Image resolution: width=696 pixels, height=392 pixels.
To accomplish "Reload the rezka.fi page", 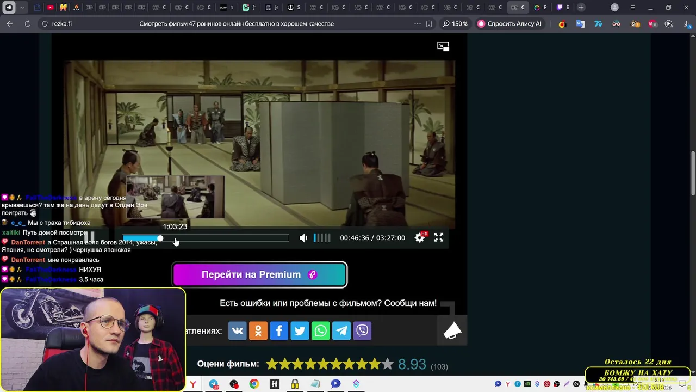I will point(28,24).
